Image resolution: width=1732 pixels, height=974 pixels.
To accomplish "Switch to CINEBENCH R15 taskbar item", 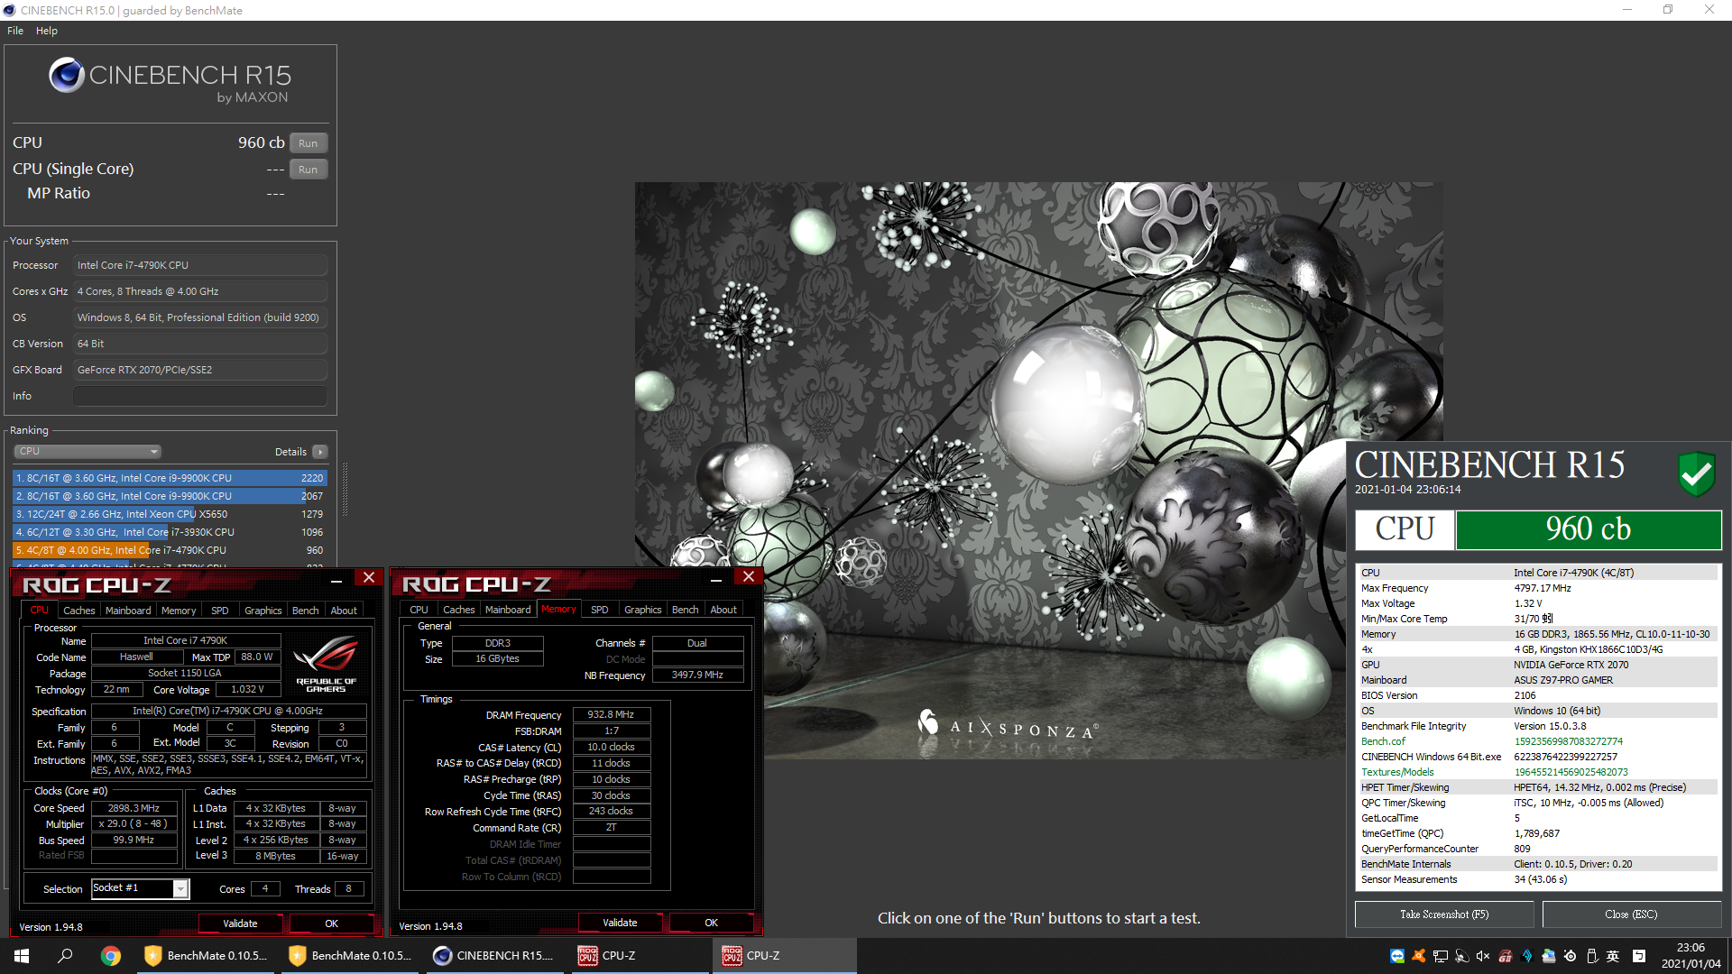I will [495, 956].
